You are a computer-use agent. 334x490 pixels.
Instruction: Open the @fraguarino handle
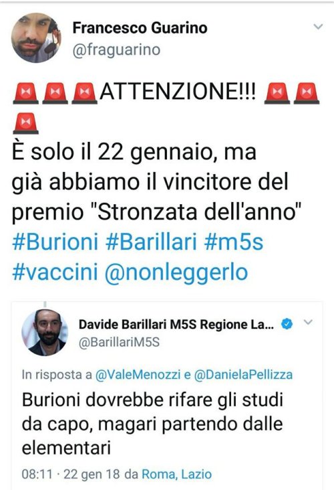(116, 50)
